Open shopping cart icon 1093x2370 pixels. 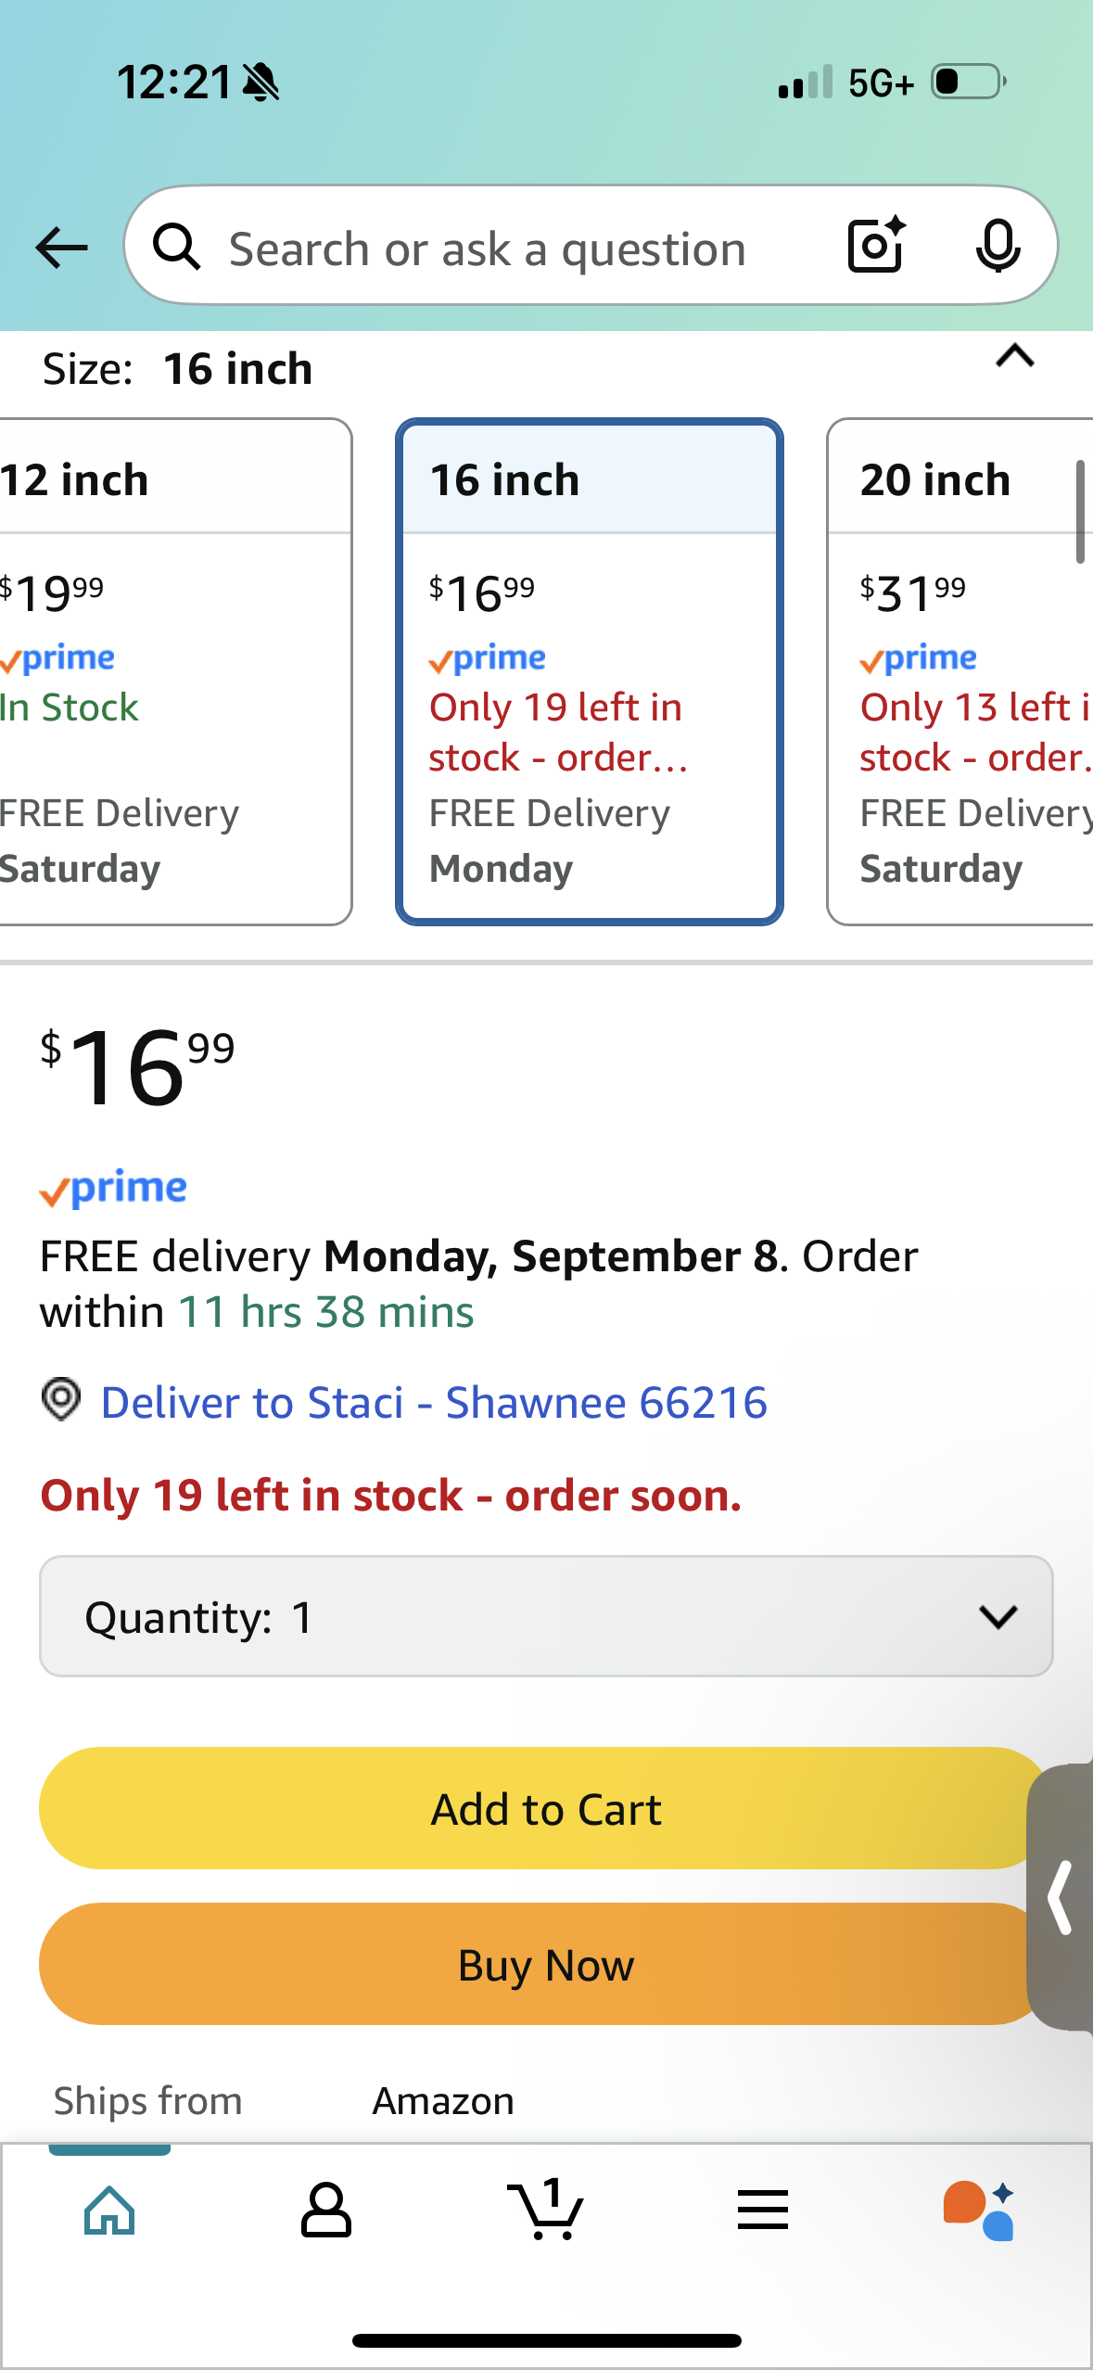click(x=545, y=2209)
